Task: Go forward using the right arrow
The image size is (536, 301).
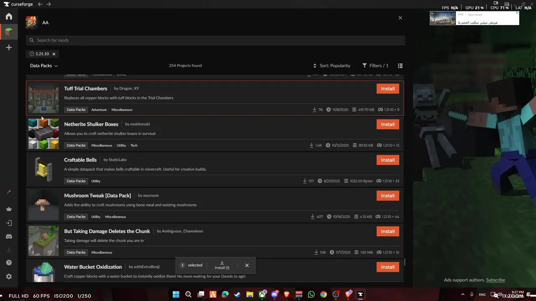Action: pos(49,4)
